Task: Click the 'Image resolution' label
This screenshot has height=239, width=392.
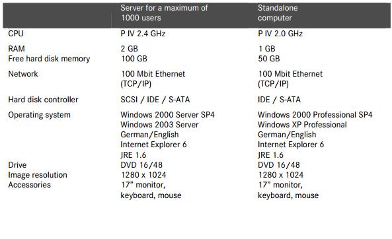Action: pos(38,175)
